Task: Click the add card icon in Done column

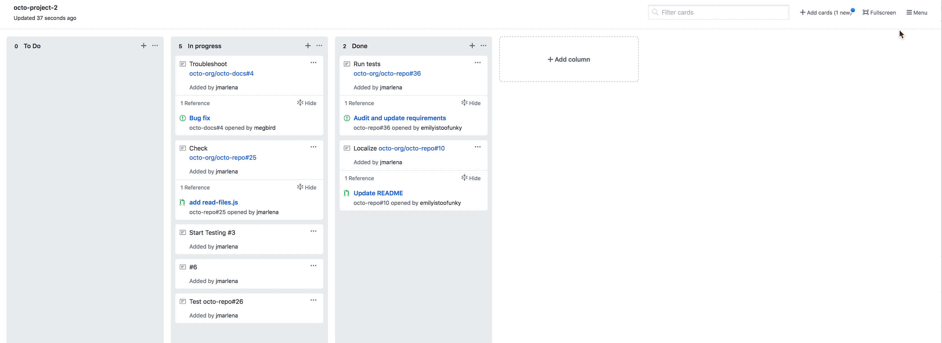Action: point(472,46)
